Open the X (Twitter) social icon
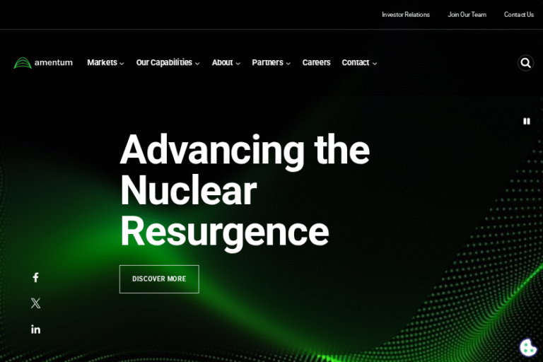 [35, 303]
